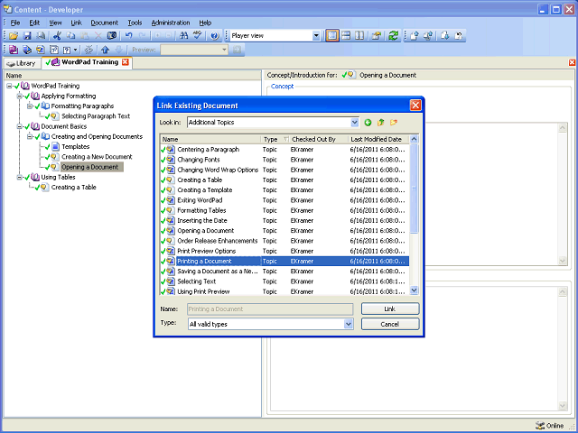Select Formatting Tables in the list
The image size is (578, 433).
(x=201, y=210)
